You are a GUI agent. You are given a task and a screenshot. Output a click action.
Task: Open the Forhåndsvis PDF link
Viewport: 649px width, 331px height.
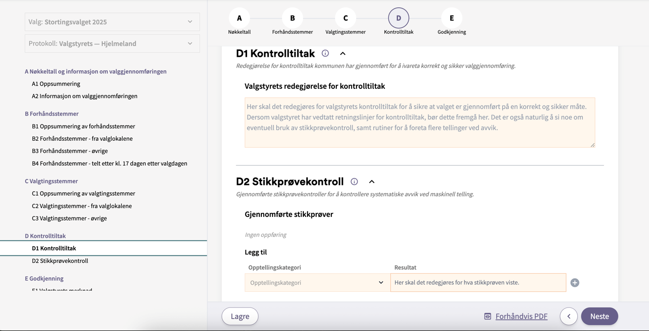point(521,316)
